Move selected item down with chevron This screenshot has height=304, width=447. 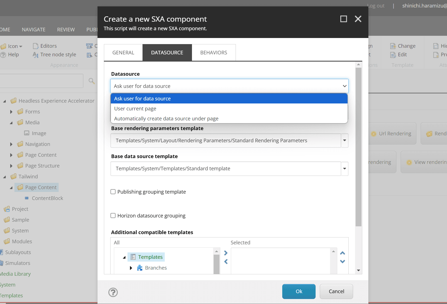pyautogui.click(x=343, y=262)
